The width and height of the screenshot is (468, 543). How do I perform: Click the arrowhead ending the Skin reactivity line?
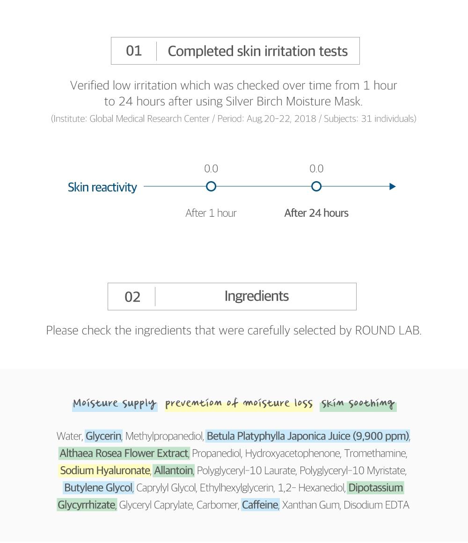point(393,187)
